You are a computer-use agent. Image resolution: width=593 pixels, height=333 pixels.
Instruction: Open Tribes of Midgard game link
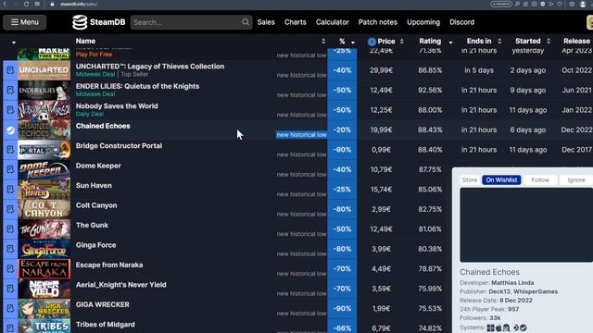tap(105, 325)
